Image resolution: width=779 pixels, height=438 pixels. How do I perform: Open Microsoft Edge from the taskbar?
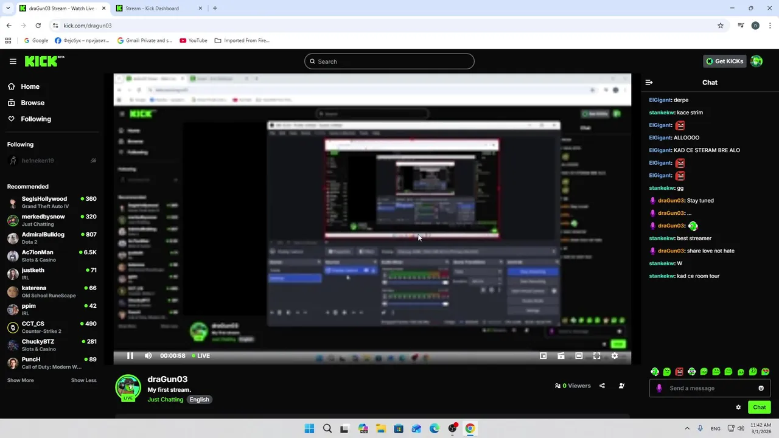[435, 428]
